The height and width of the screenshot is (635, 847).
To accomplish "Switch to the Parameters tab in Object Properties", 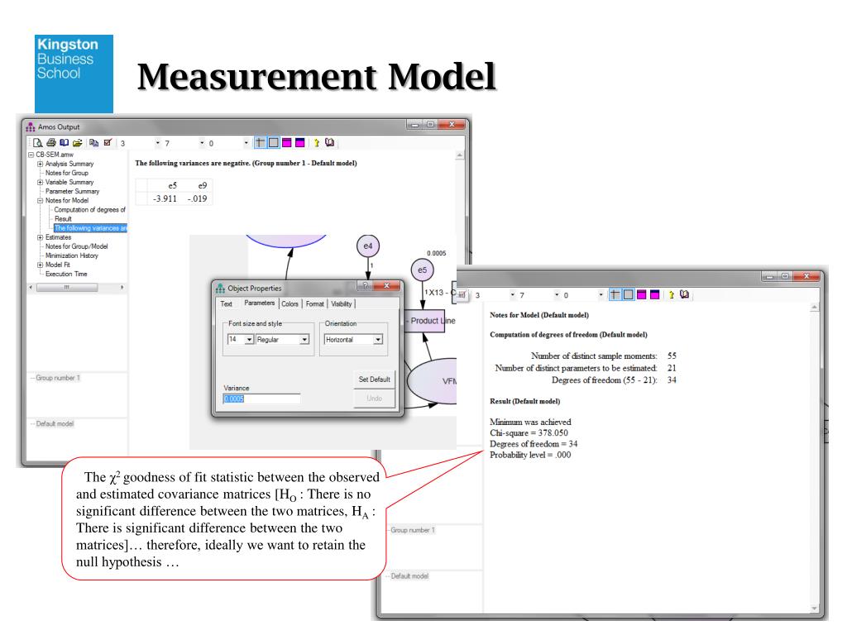I will (259, 303).
